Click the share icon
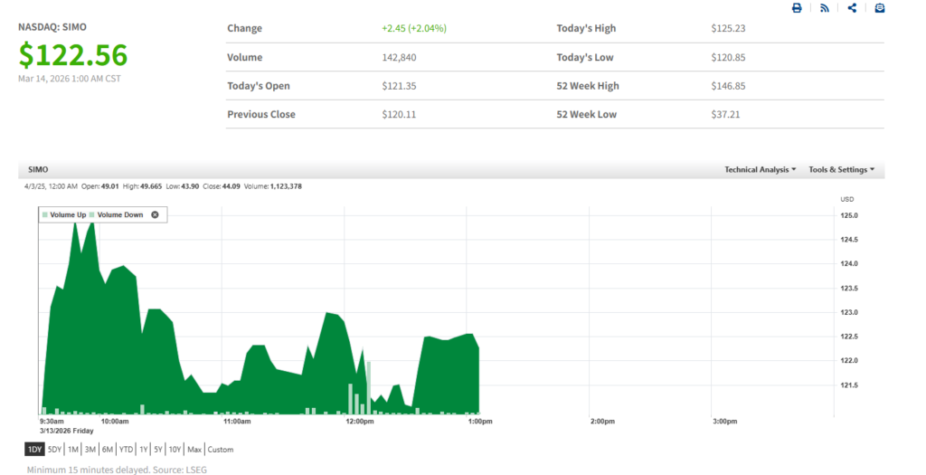 852,8
